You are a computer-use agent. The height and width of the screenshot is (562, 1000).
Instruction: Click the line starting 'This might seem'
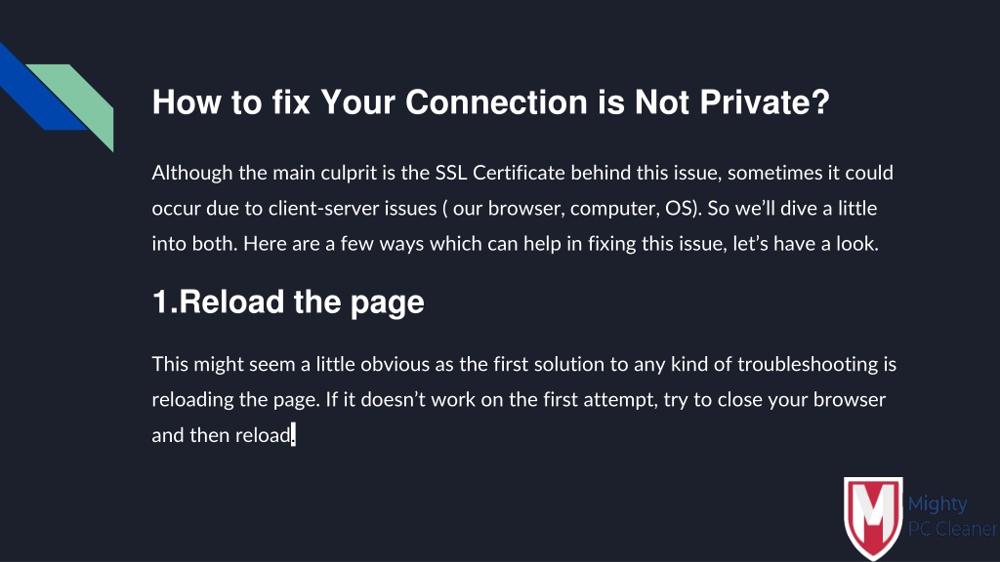click(524, 365)
